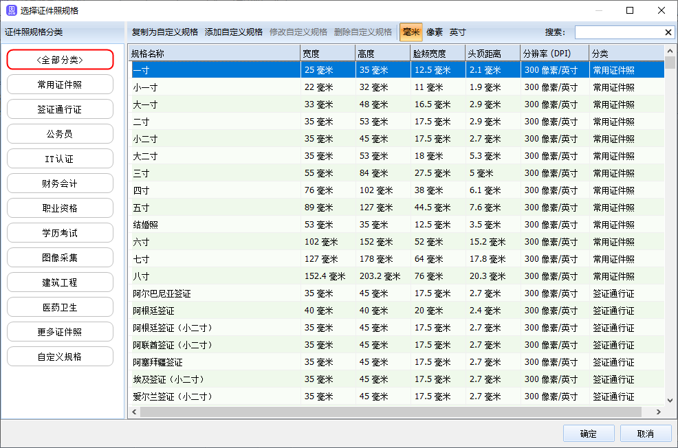The image size is (678, 448).
Task: Click scroll-down arrow of vertical scrollbar
Action: coord(670,400)
